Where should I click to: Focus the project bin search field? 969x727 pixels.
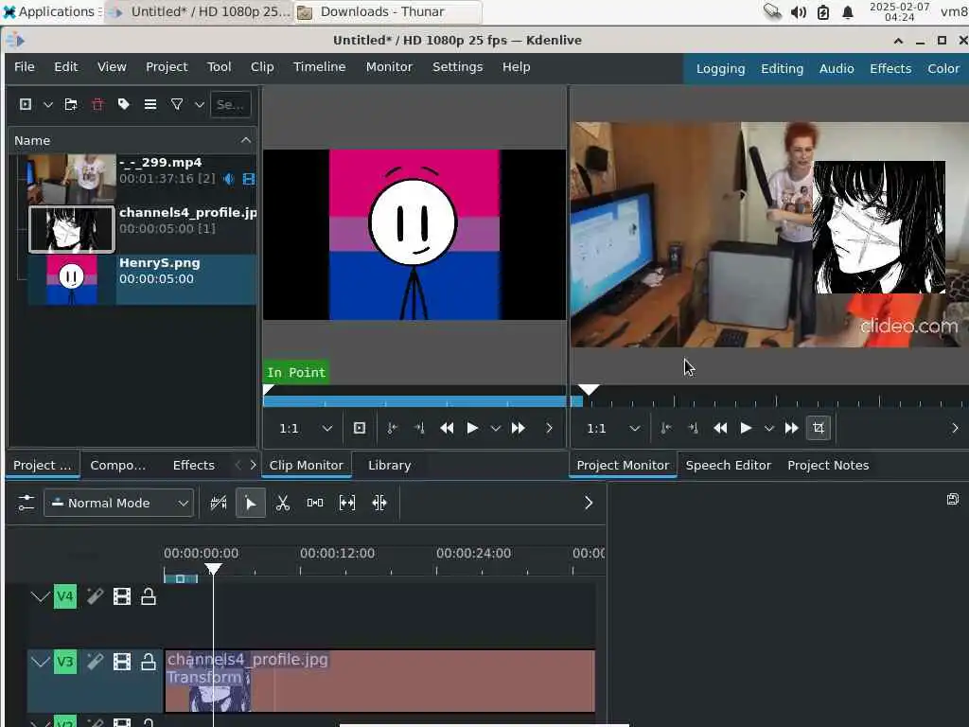[x=231, y=104]
